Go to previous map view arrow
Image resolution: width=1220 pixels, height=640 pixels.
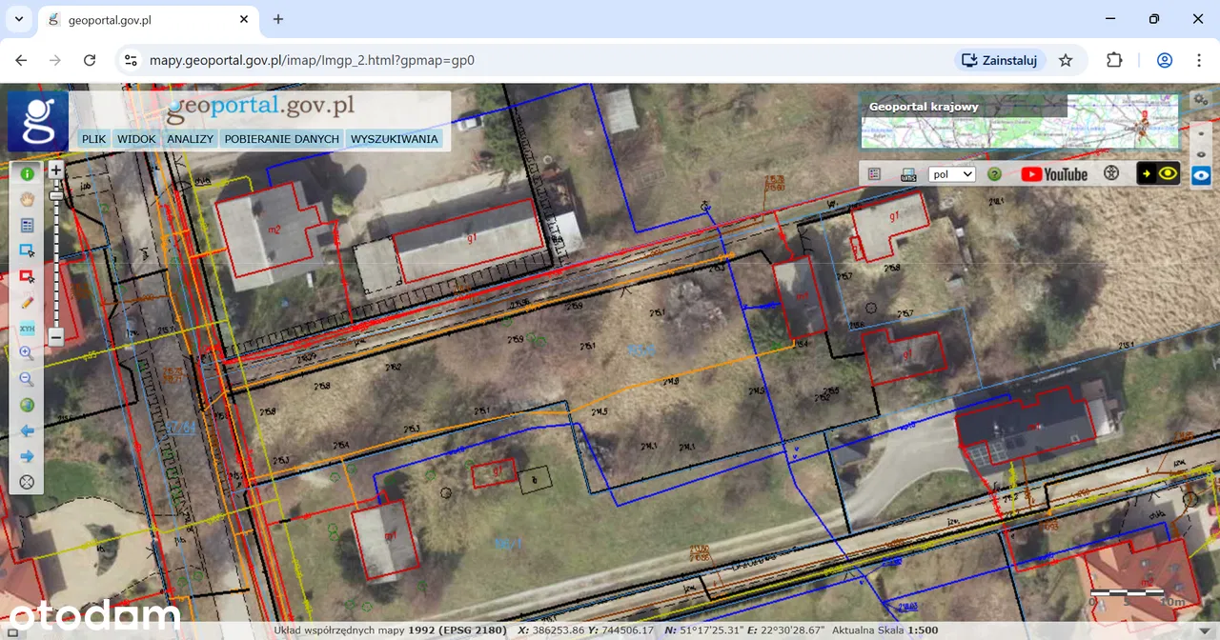(x=27, y=430)
